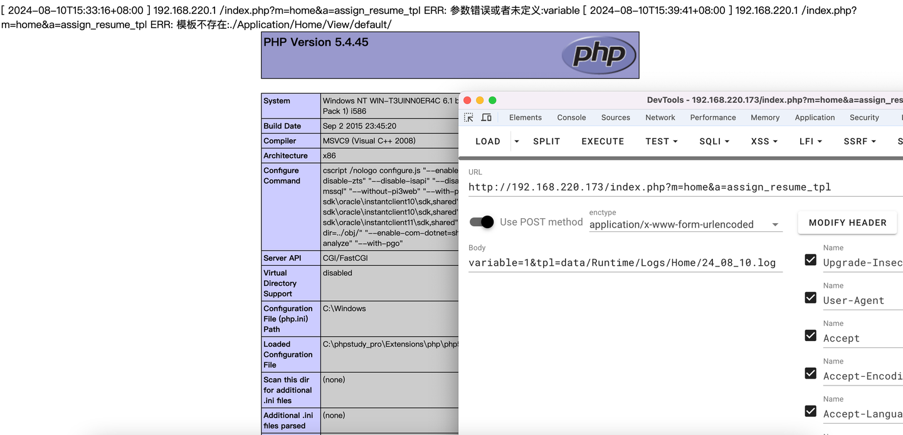This screenshot has height=435, width=903.
Task: Select the inspect element cursor icon
Action: 468,117
